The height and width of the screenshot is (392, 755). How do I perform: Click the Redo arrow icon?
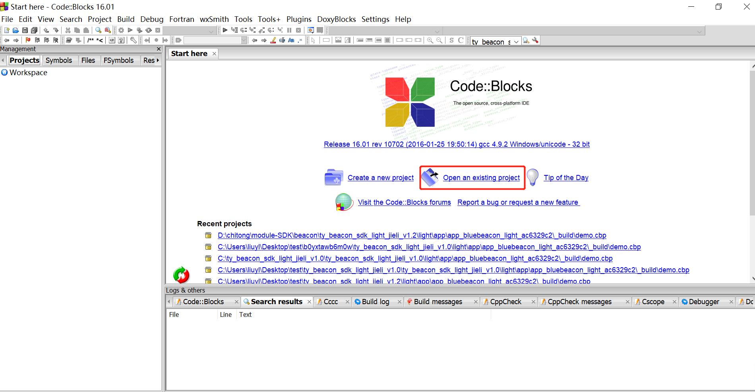coord(56,30)
